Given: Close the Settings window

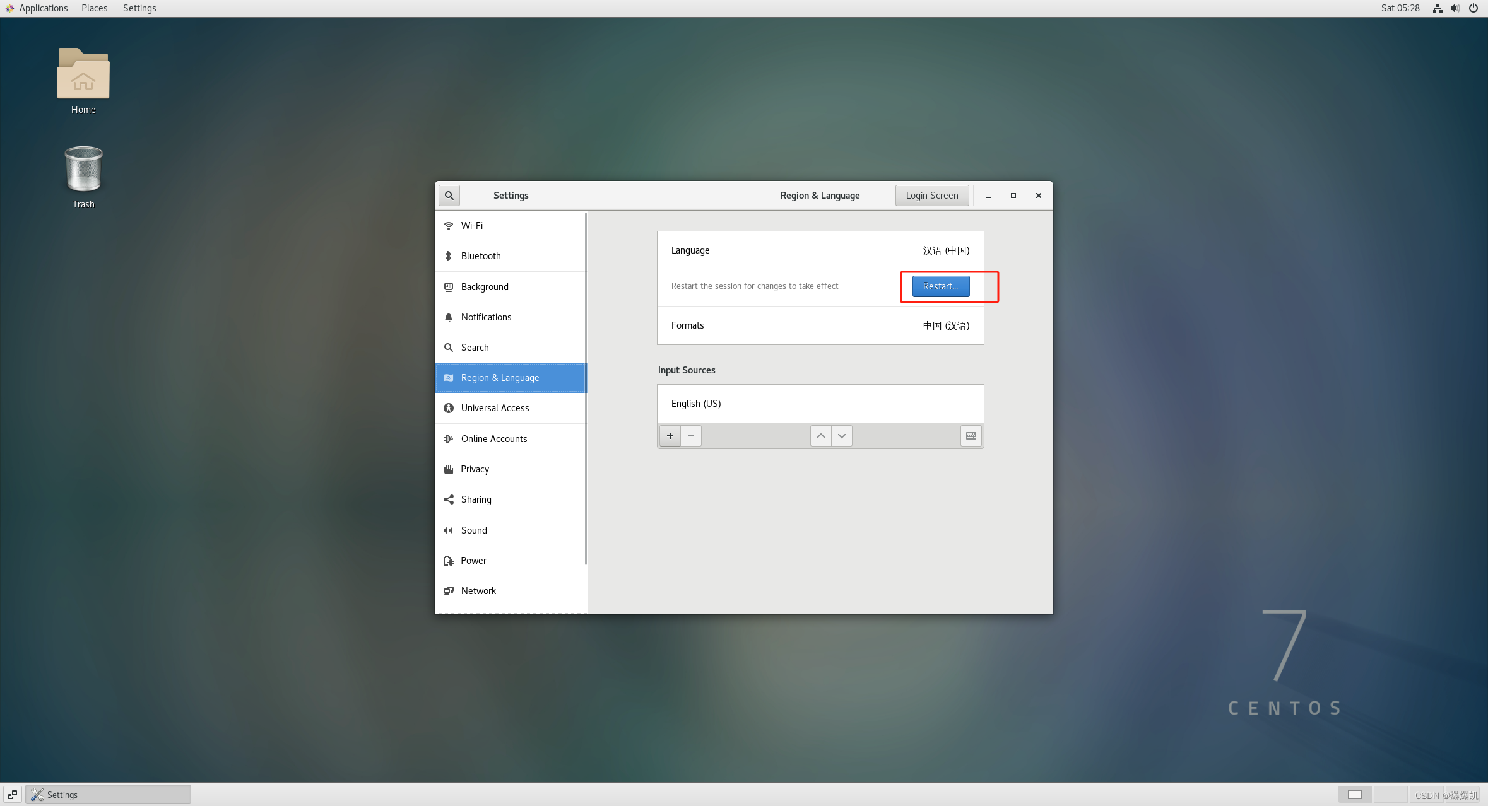Looking at the screenshot, I should coord(1039,196).
